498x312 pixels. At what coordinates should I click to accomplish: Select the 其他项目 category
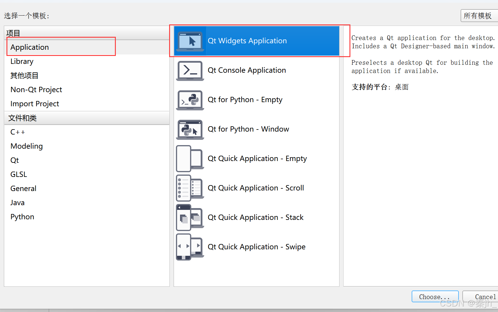(87, 75)
